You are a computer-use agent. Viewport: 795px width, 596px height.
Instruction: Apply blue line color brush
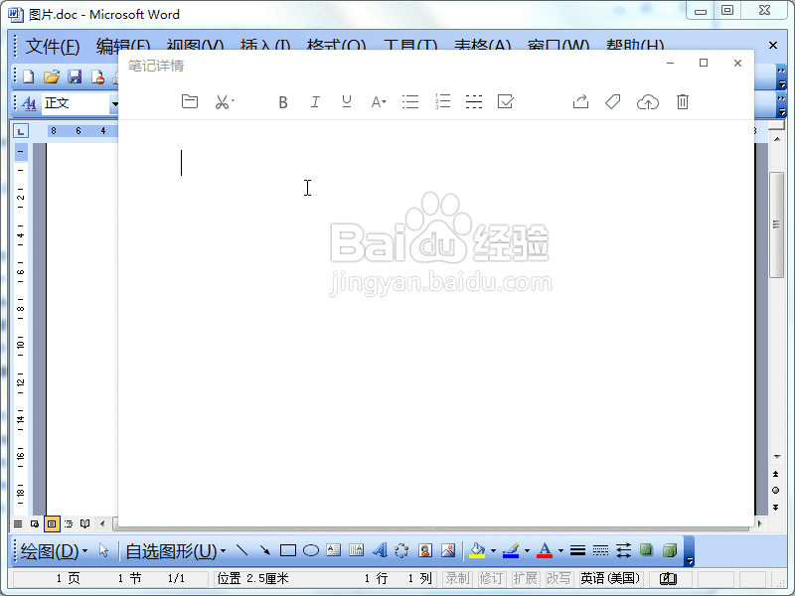pyautogui.click(x=511, y=550)
